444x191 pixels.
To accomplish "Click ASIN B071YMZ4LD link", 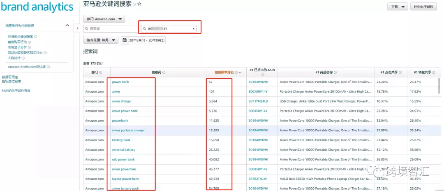I will click(x=258, y=101).
